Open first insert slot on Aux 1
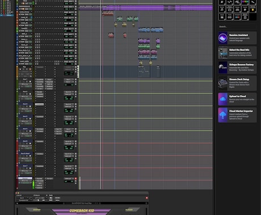 point(40,80)
